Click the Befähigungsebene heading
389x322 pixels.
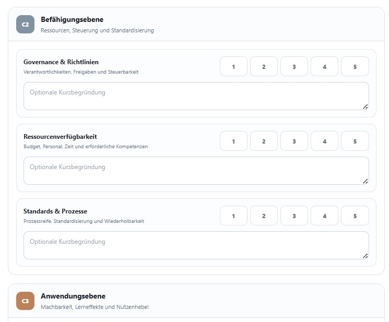tap(72, 20)
